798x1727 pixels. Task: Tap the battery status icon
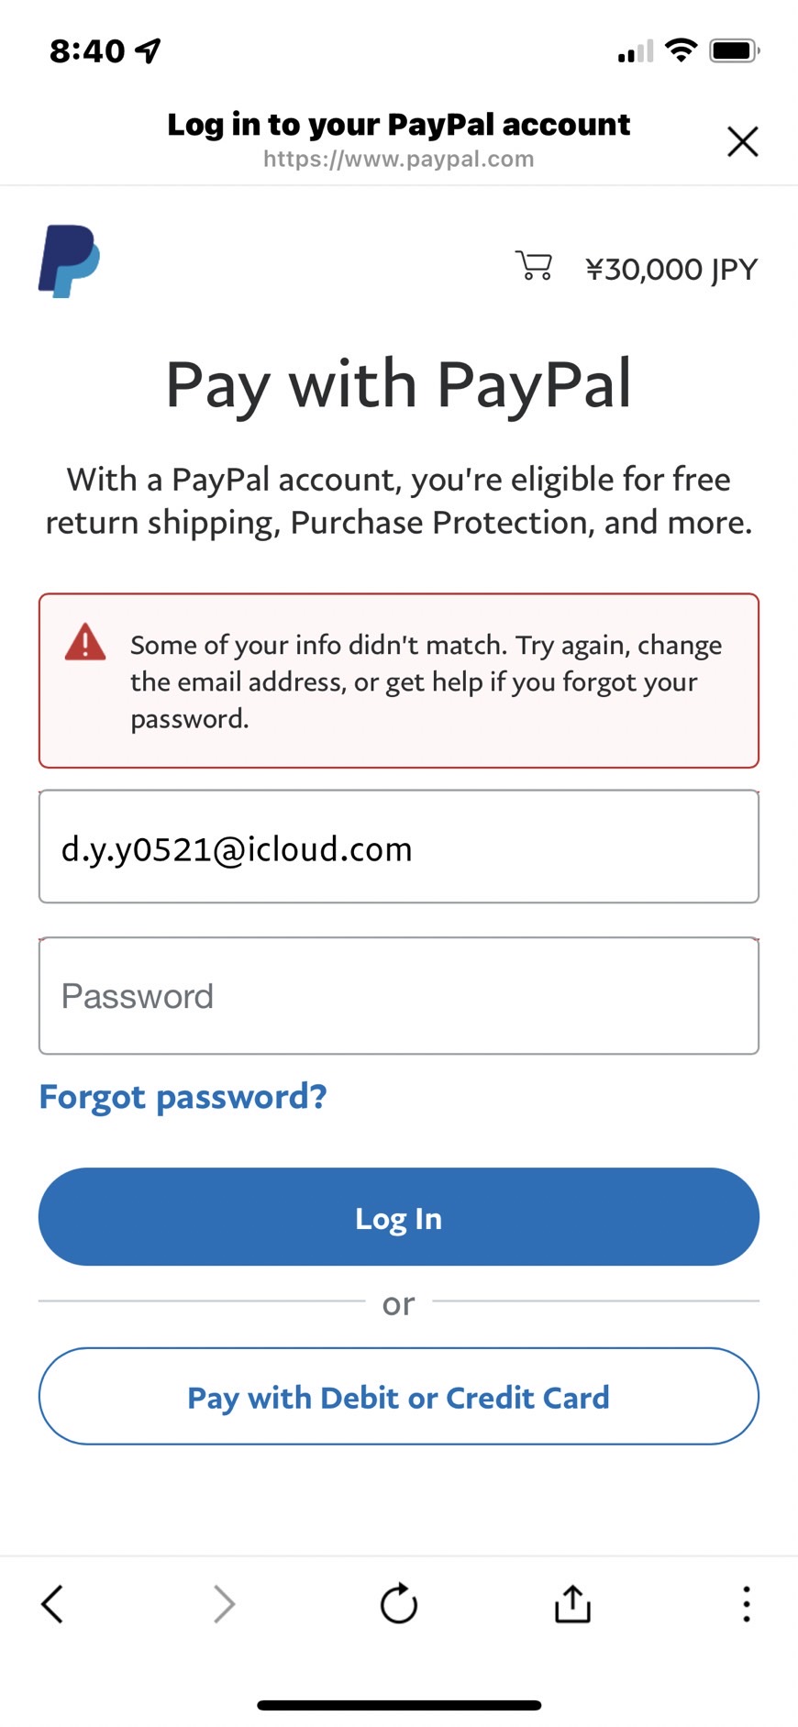735,50
